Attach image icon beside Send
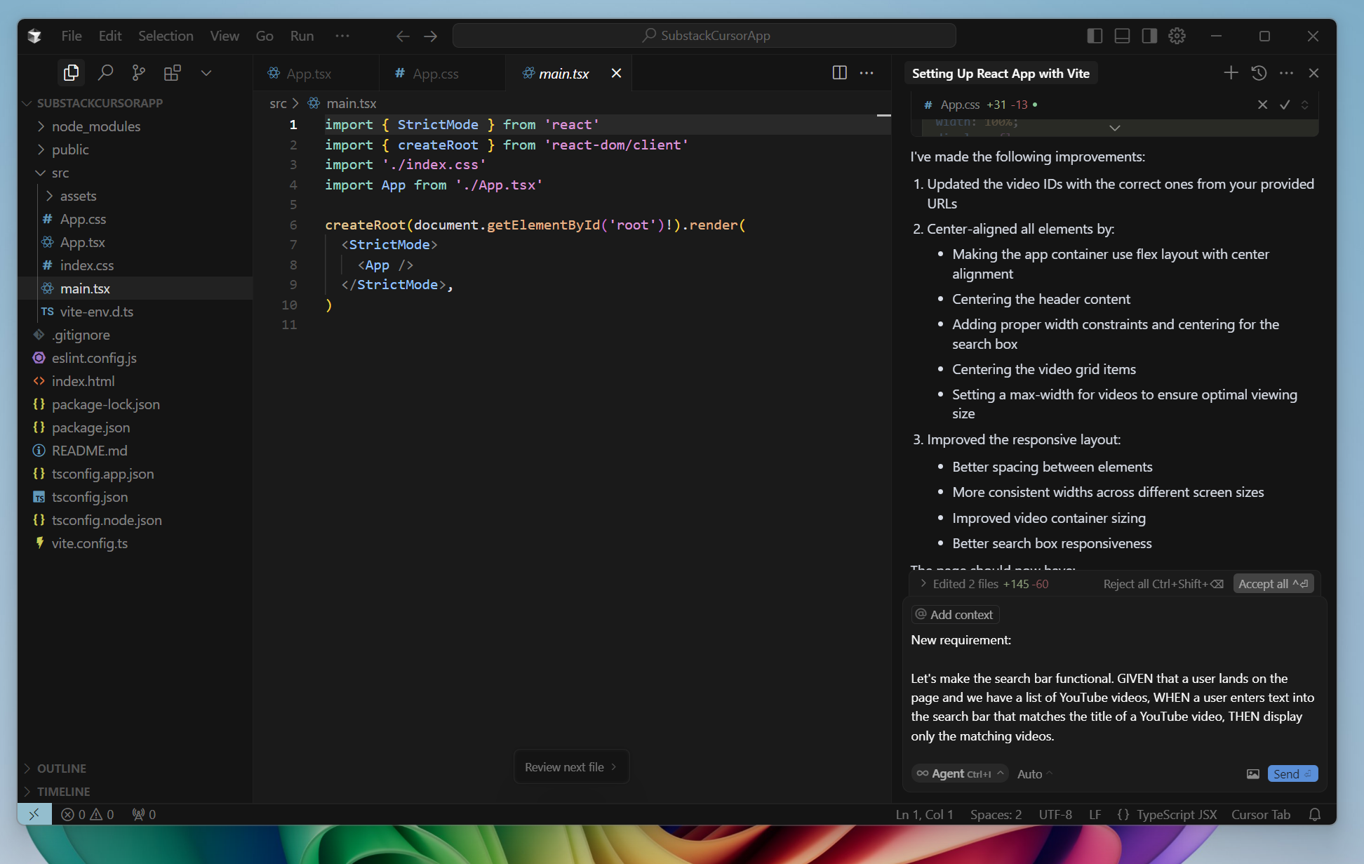The height and width of the screenshot is (864, 1364). pyautogui.click(x=1252, y=773)
